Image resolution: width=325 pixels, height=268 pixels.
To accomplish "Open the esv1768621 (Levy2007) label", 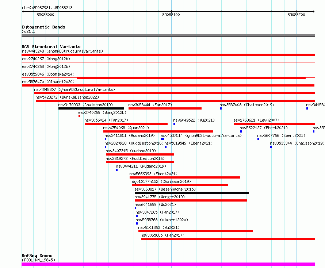I will pyautogui.click(x=256, y=120).
